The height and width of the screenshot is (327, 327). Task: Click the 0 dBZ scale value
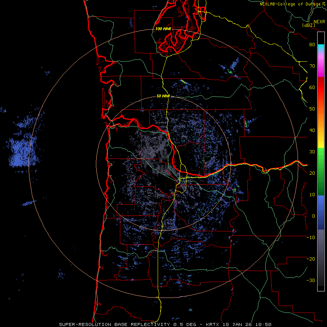[x=314, y=216]
